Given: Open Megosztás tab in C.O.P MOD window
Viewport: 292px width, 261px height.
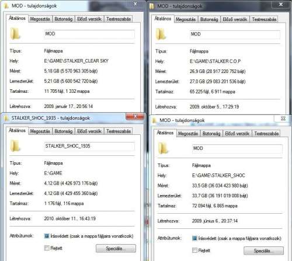Looking at the screenshot, I should (x=186, y=19).
